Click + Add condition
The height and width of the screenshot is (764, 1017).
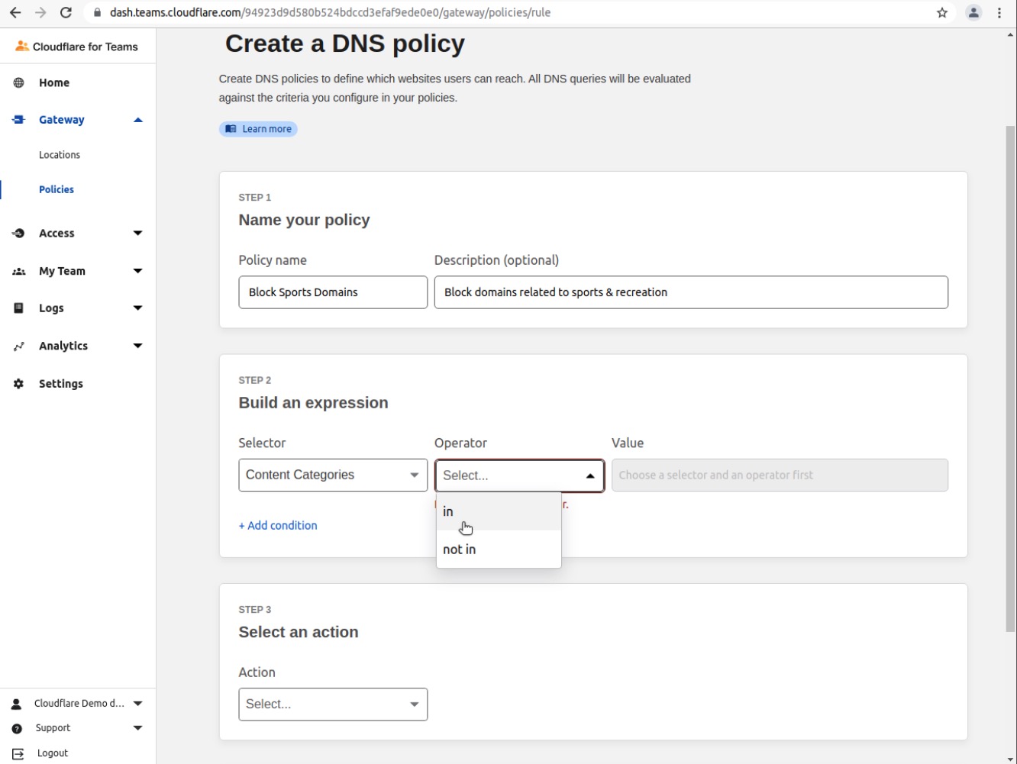pyautogui.click(x=278, y=525)
